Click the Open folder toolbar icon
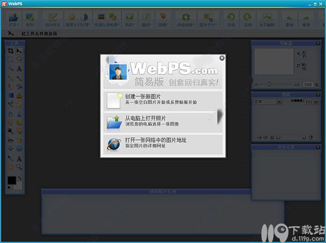Image resolution: width=326 pixels, height=243 pixels. click(14, 17)
